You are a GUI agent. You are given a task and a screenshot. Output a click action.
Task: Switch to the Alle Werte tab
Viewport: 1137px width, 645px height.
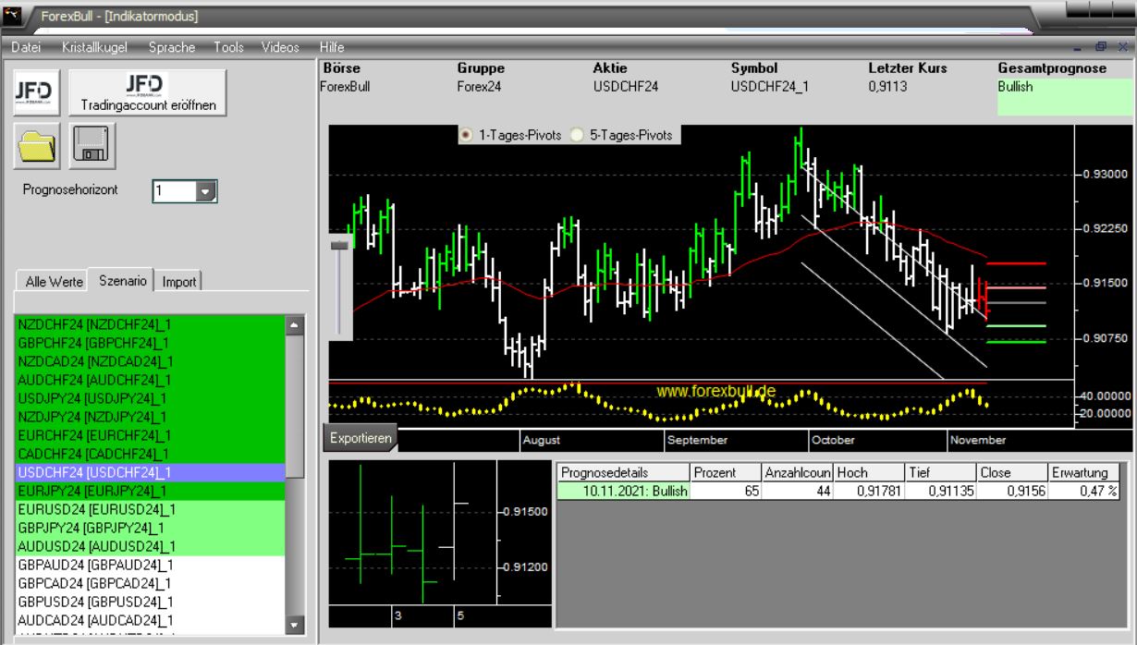[55, 281]
